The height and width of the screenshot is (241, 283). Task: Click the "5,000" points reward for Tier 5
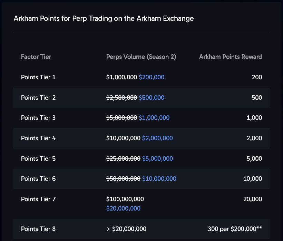click(x=254, y=159)
